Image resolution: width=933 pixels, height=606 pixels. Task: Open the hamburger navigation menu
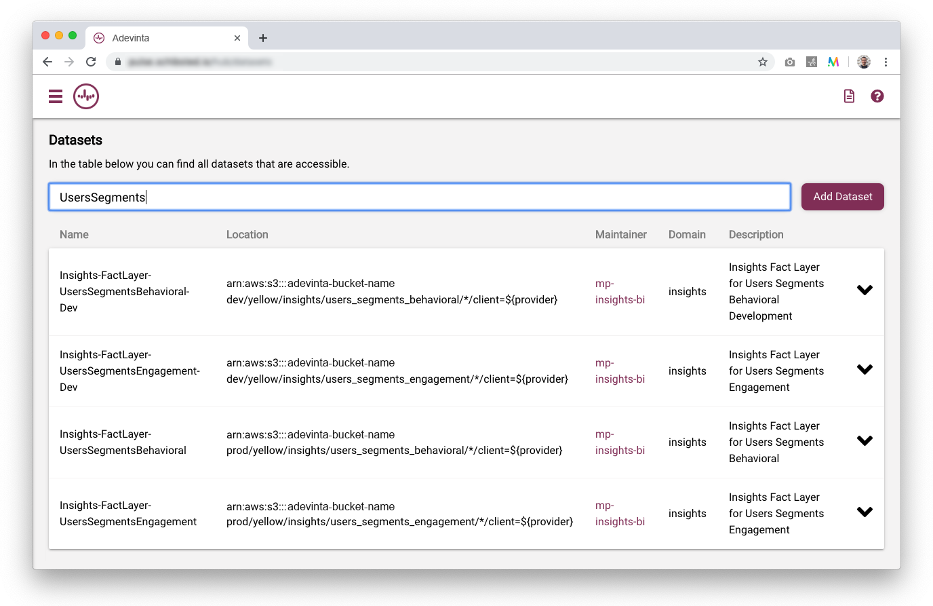pos(56,96)
